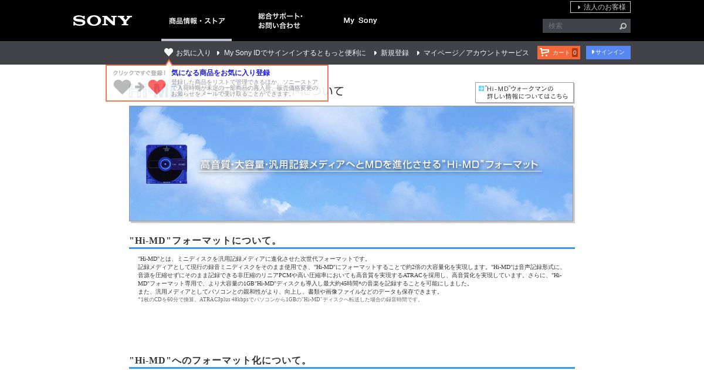This screenshot has width=704, height=370.
Task: Click the blue サインイン button
Action: coord(608,52)
